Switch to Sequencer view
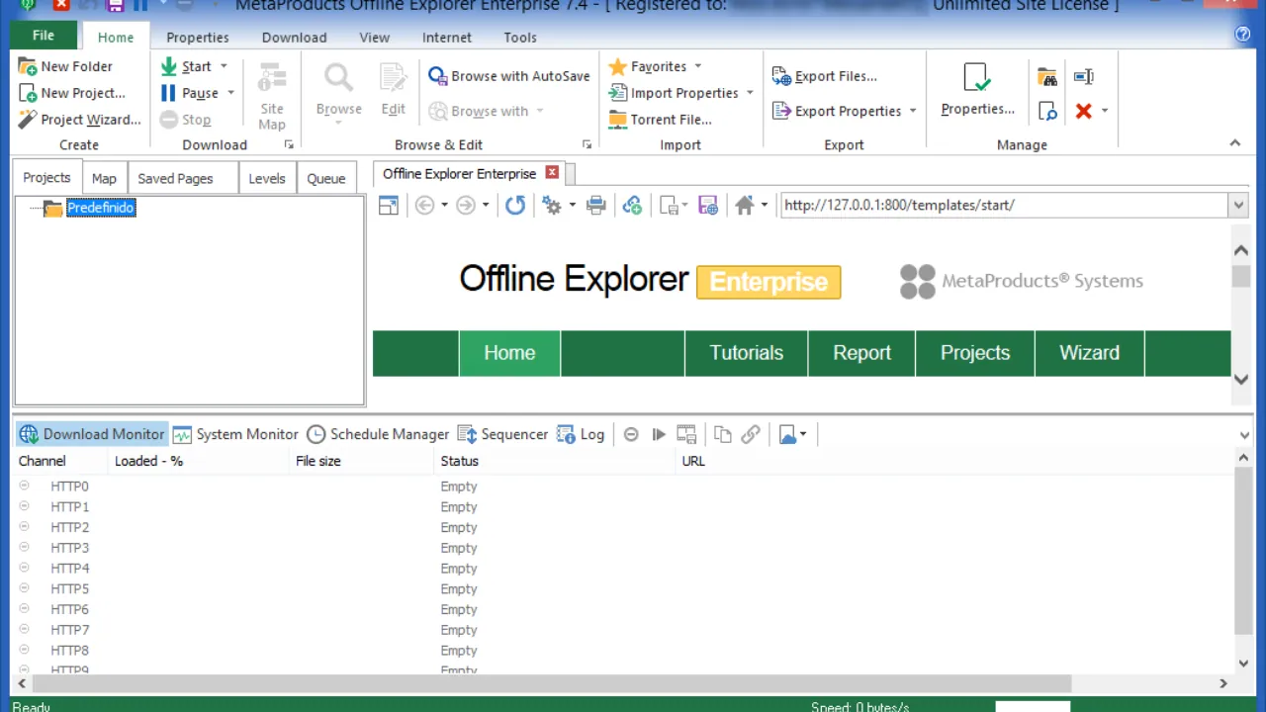The image size is (1266, 712). click(502, 434)
